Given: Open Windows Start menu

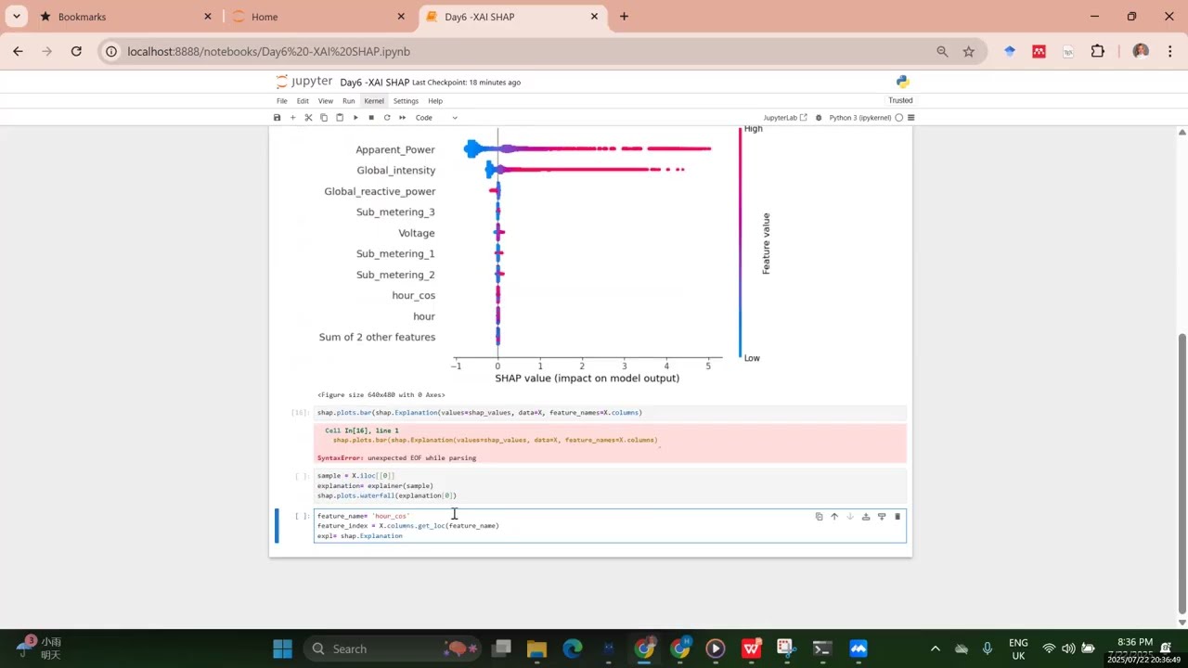Looking at the screenshot, I should coord(283,649).
